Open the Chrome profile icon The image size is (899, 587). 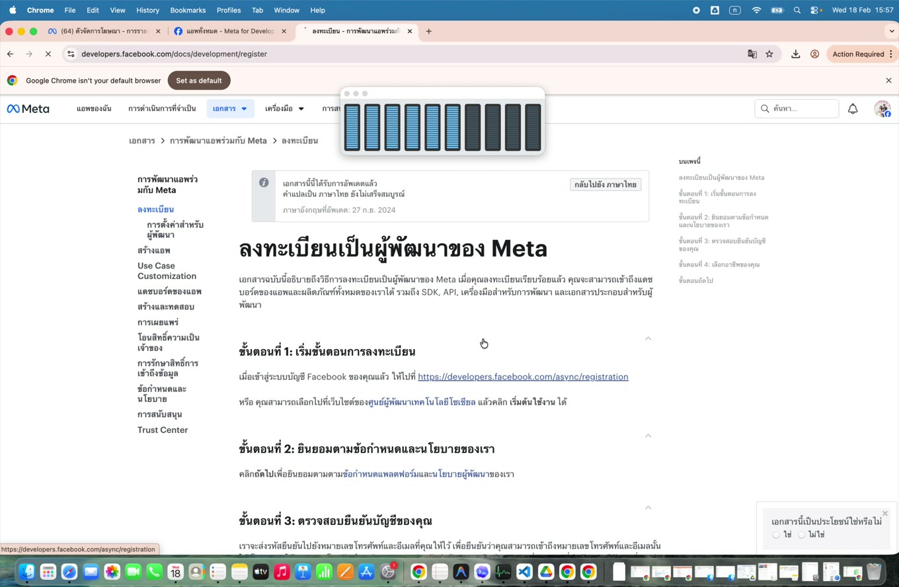click(815, 54)
